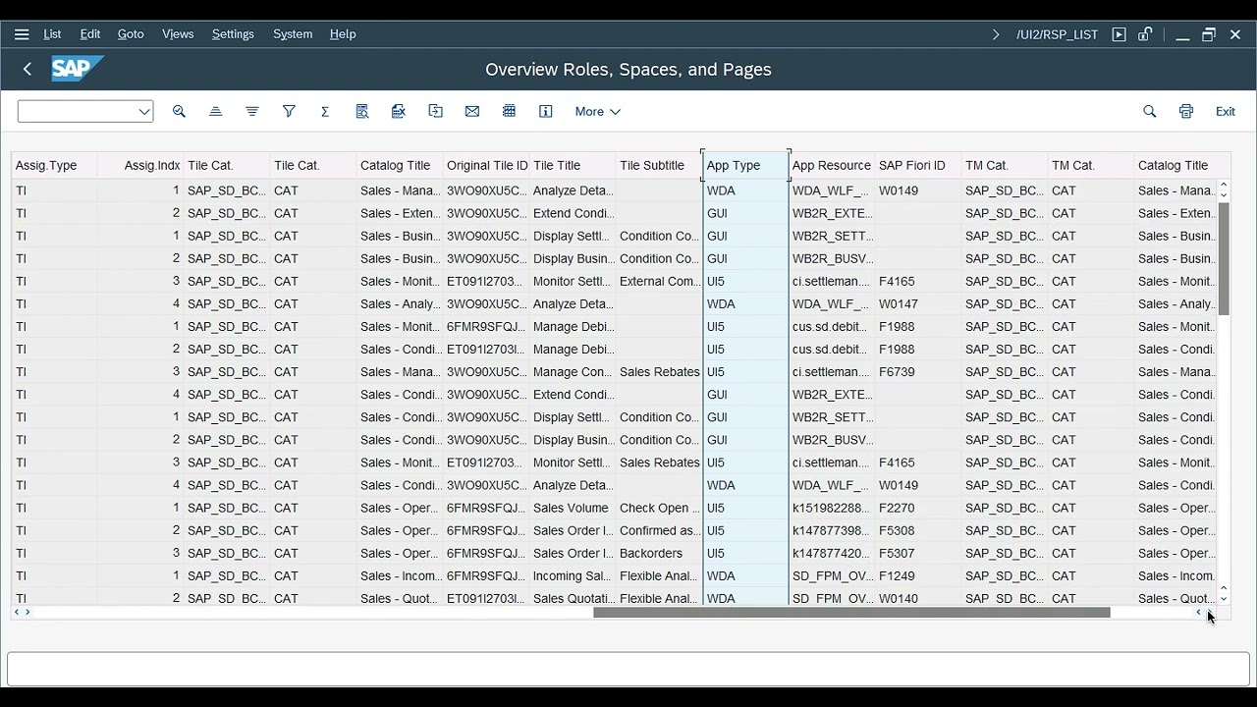Open the Views menu
The height and width of the screenshot is (707, 1257).
coord(178,34)
